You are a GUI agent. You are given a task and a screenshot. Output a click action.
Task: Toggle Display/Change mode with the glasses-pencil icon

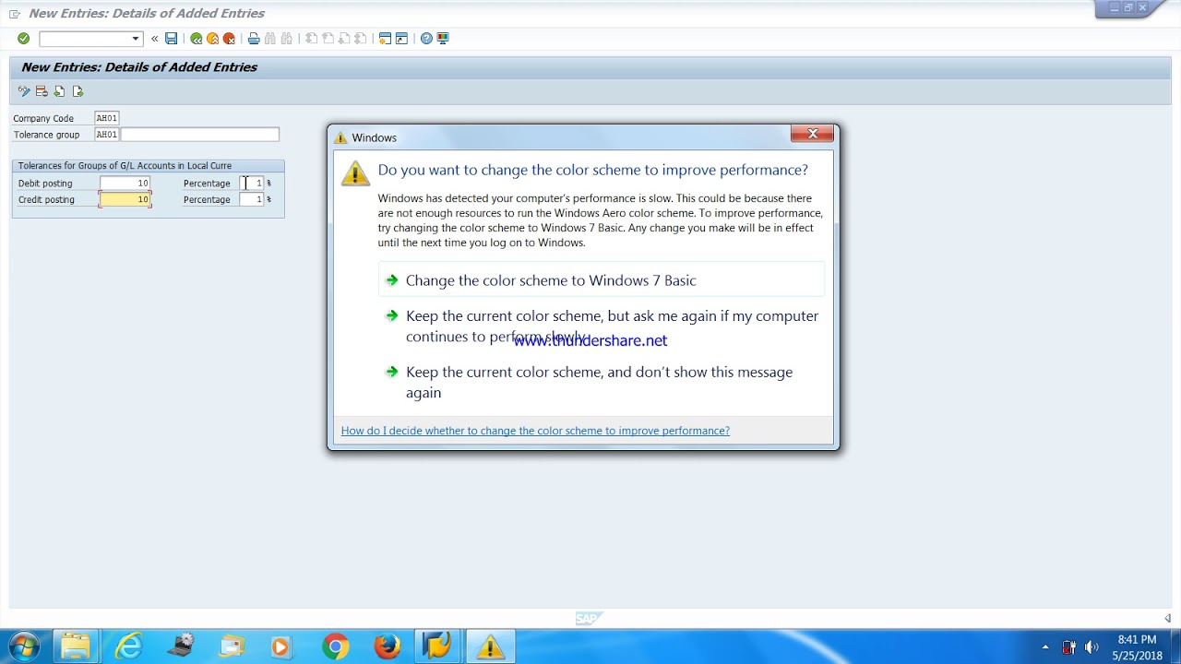(x=24, y=91)
